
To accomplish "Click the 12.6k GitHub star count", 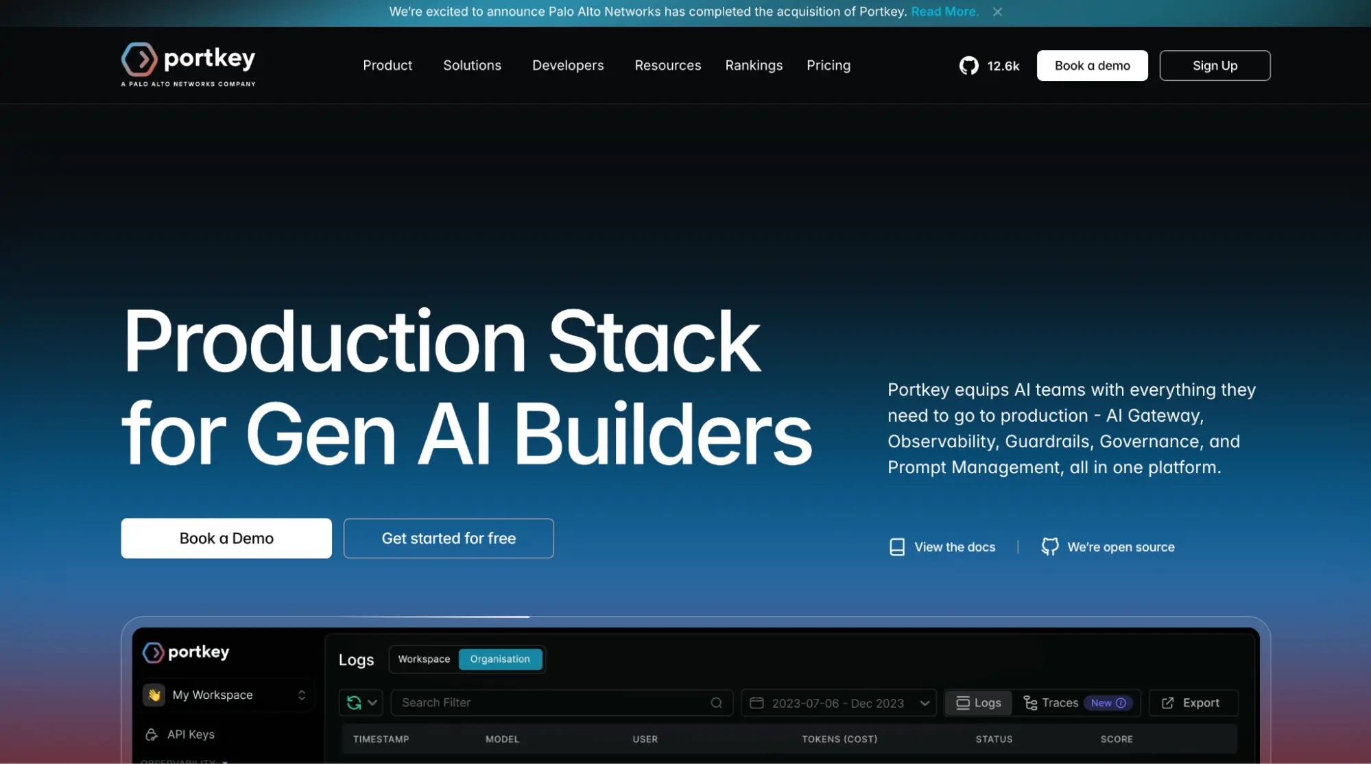I will pyautogui.click(x=1003, y=66).
